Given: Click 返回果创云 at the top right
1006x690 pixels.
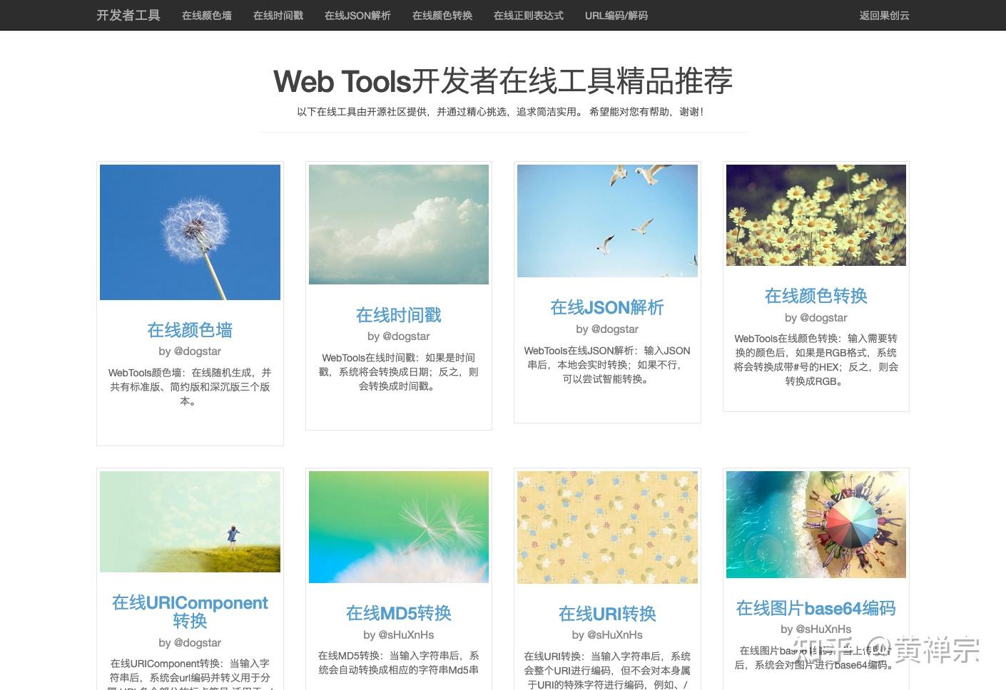Looking at the screenshot, I should (885, 15).
